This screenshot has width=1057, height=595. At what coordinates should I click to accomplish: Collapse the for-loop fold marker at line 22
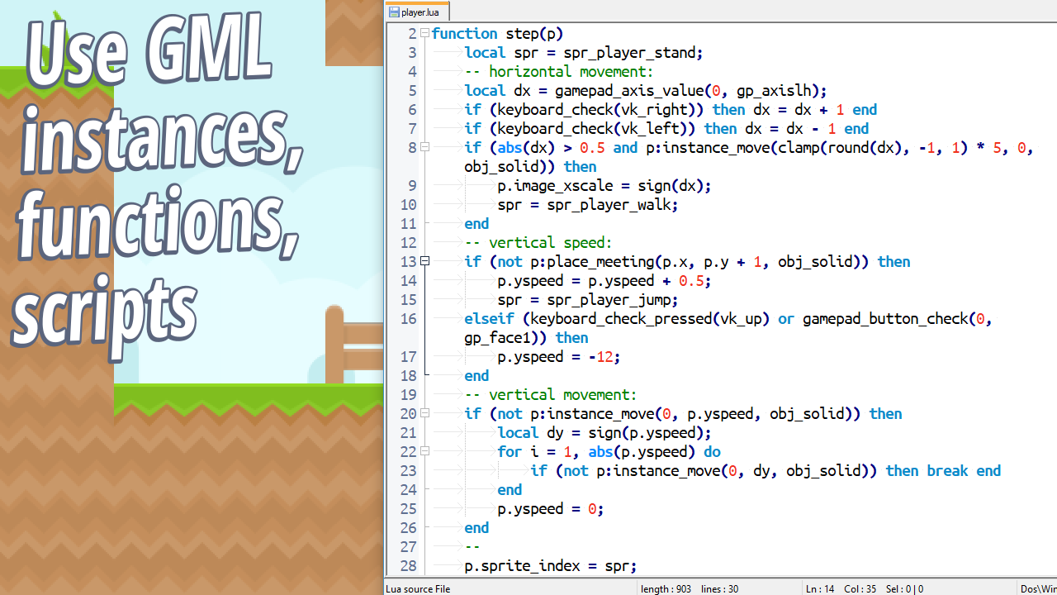point(425,451)
